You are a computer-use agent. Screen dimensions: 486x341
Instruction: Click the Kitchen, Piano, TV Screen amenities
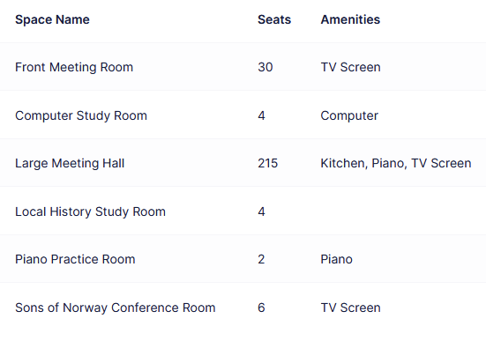click(396, 163)
